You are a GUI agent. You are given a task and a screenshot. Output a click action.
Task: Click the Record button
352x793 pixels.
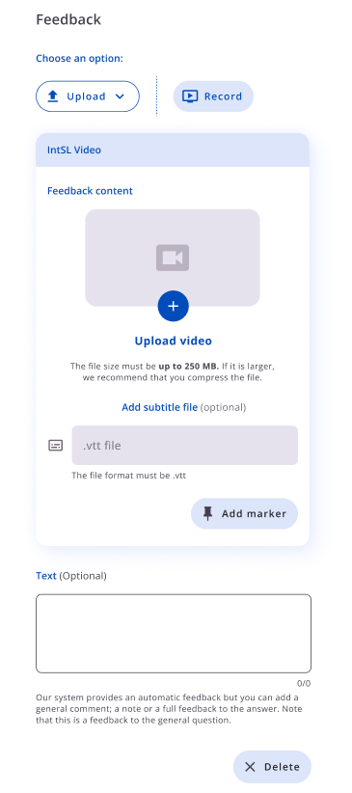click(213, 96)
